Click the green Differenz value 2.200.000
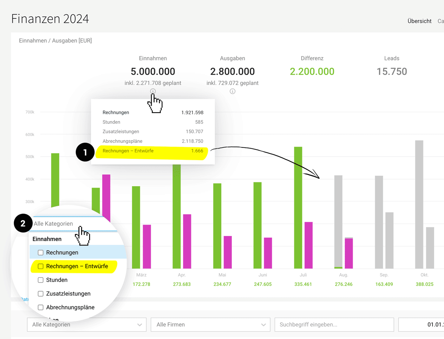Screen dimensions: 444x339 [x=312, y=72]
